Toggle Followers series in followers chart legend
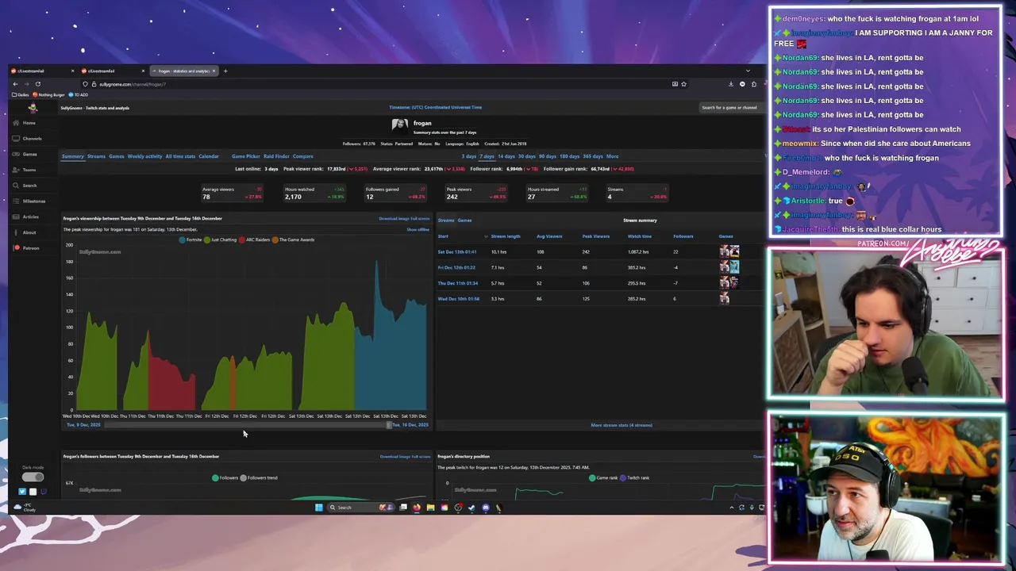Screen dimensions: 1016x571 225,477
